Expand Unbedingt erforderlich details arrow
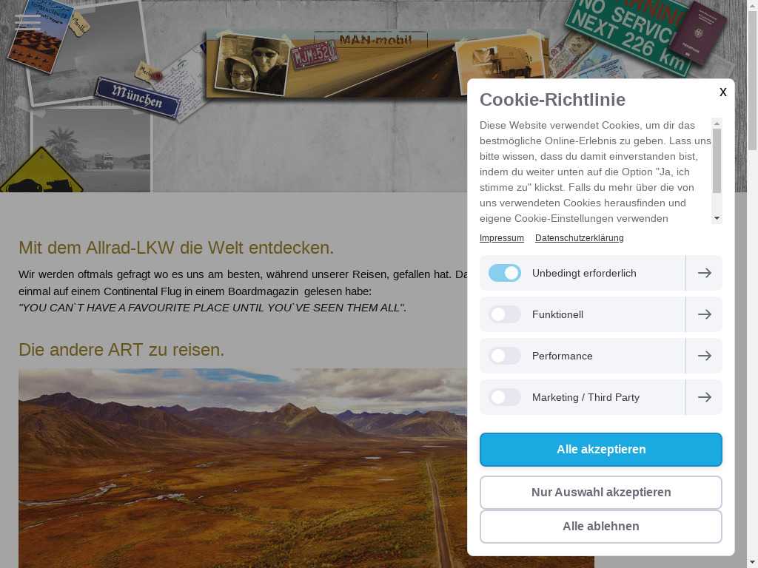 click(x=705, y=273)
